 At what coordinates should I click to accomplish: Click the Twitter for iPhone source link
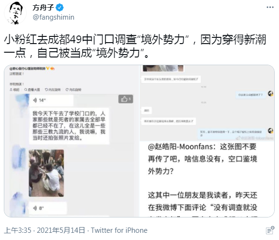(119, 230)
